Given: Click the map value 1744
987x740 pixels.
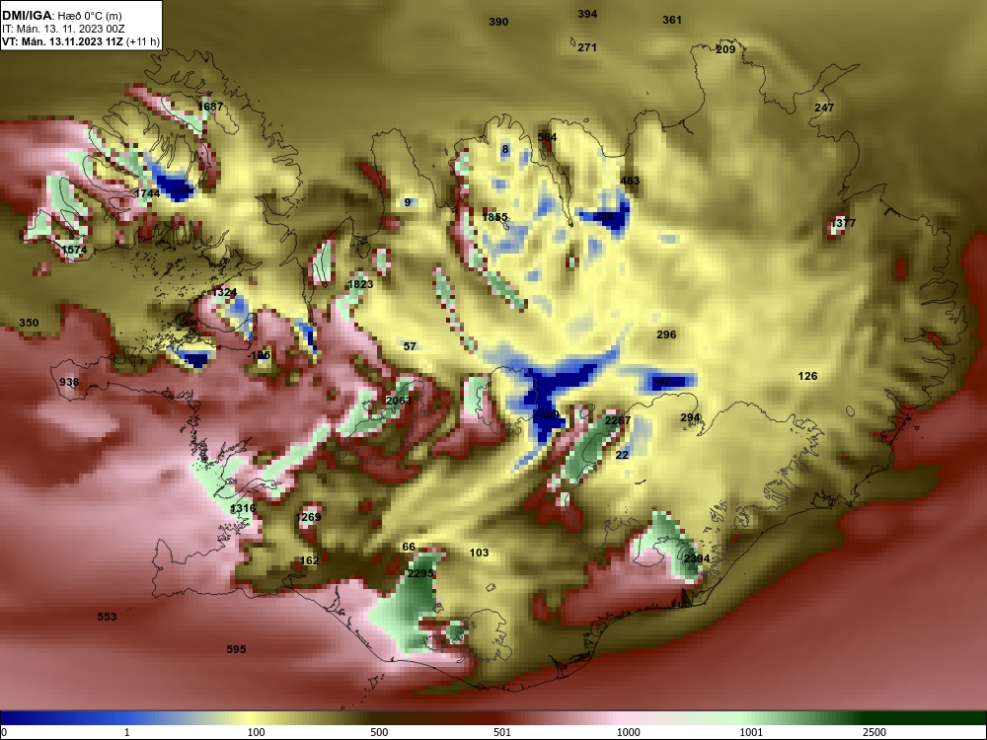Looking at the screenshot, I should (x=147, y=193).
